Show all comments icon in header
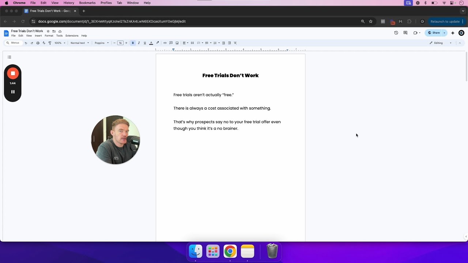 (405, 33)
